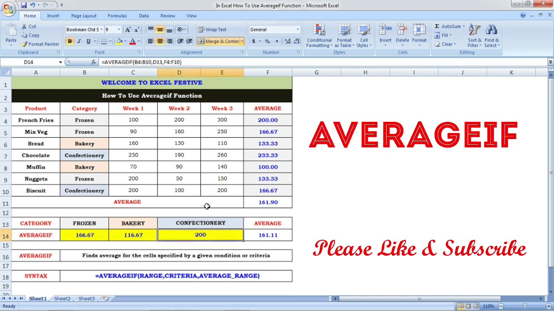
Task: Increase decimal places
Action: click(288, 41)
